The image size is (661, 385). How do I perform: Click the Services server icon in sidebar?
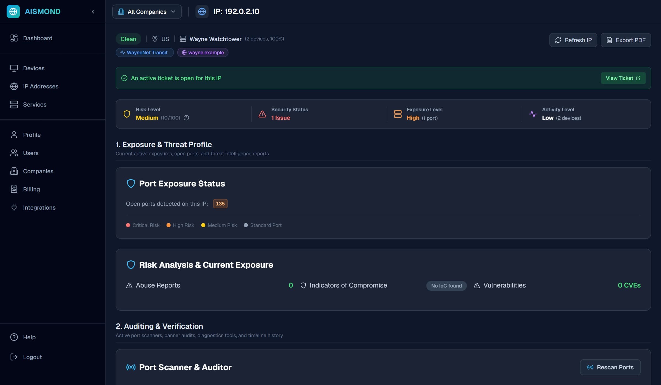click(14, 104)
